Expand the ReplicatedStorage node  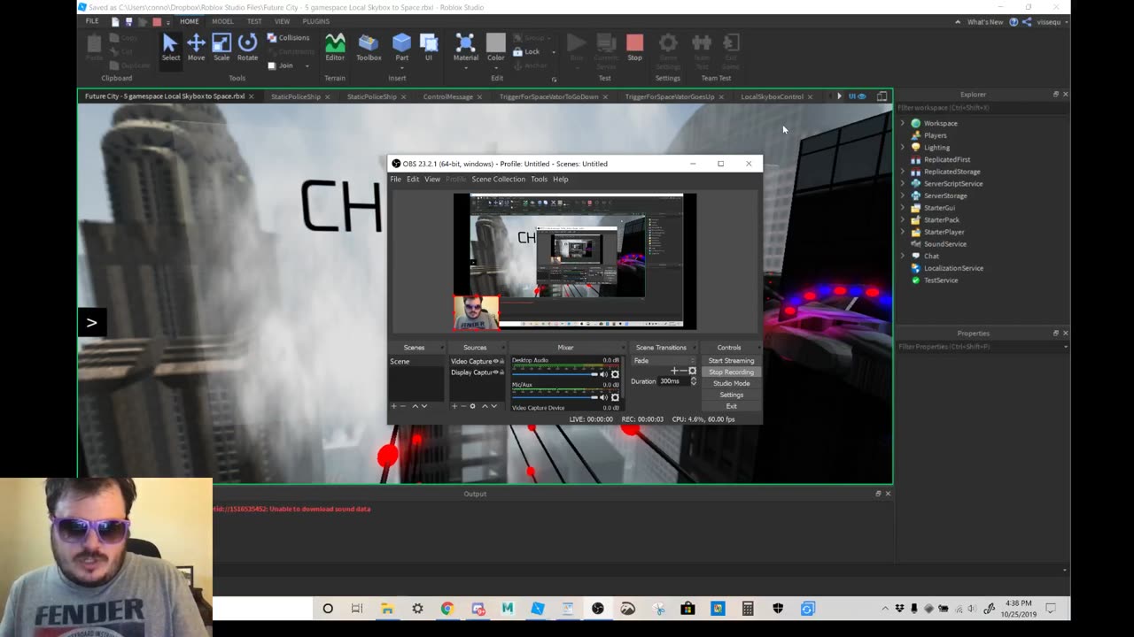(903, 172)
